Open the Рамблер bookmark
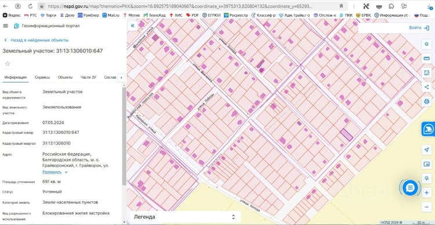The height and width of the screenshot is (225, 435). 89,15
